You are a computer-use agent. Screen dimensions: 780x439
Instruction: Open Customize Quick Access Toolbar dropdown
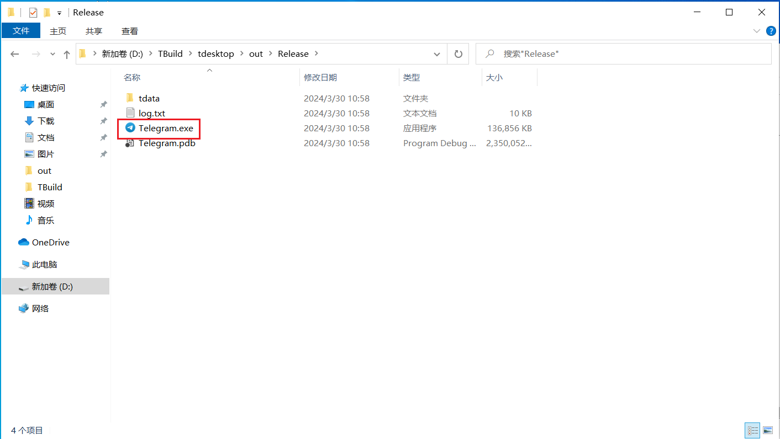(59, 13)
